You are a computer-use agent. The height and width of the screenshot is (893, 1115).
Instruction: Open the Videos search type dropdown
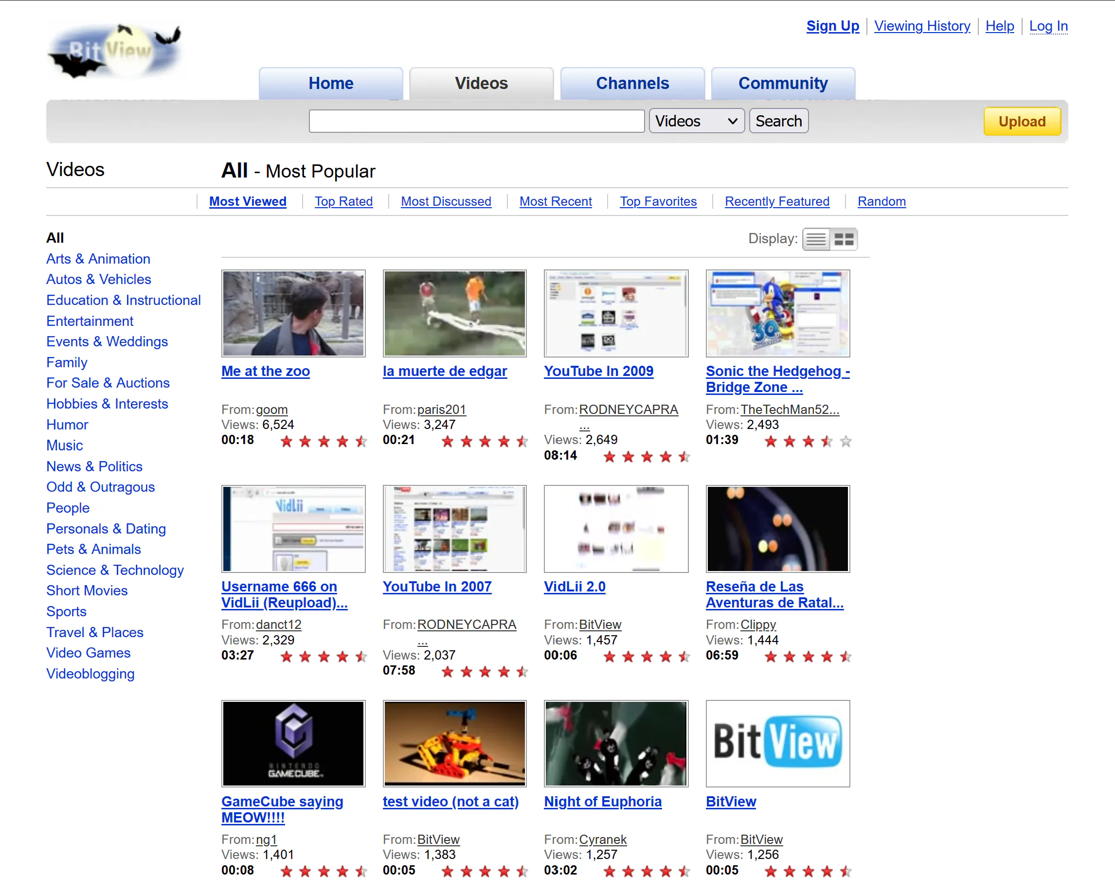coord(696,121)
